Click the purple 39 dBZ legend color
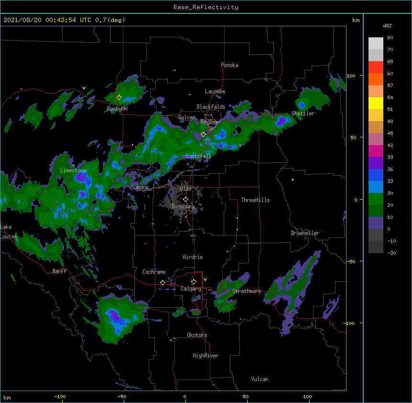This screenshot has height=403, width=412. pos(376,163)
